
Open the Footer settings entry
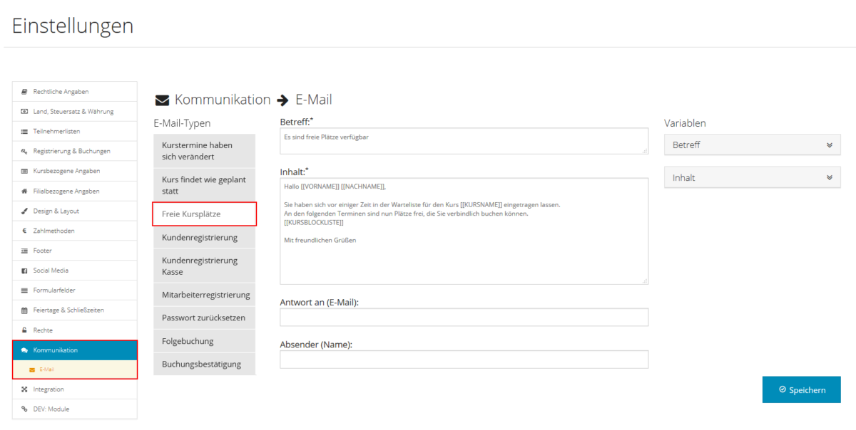pyautogui.click(x=75, y=251)
